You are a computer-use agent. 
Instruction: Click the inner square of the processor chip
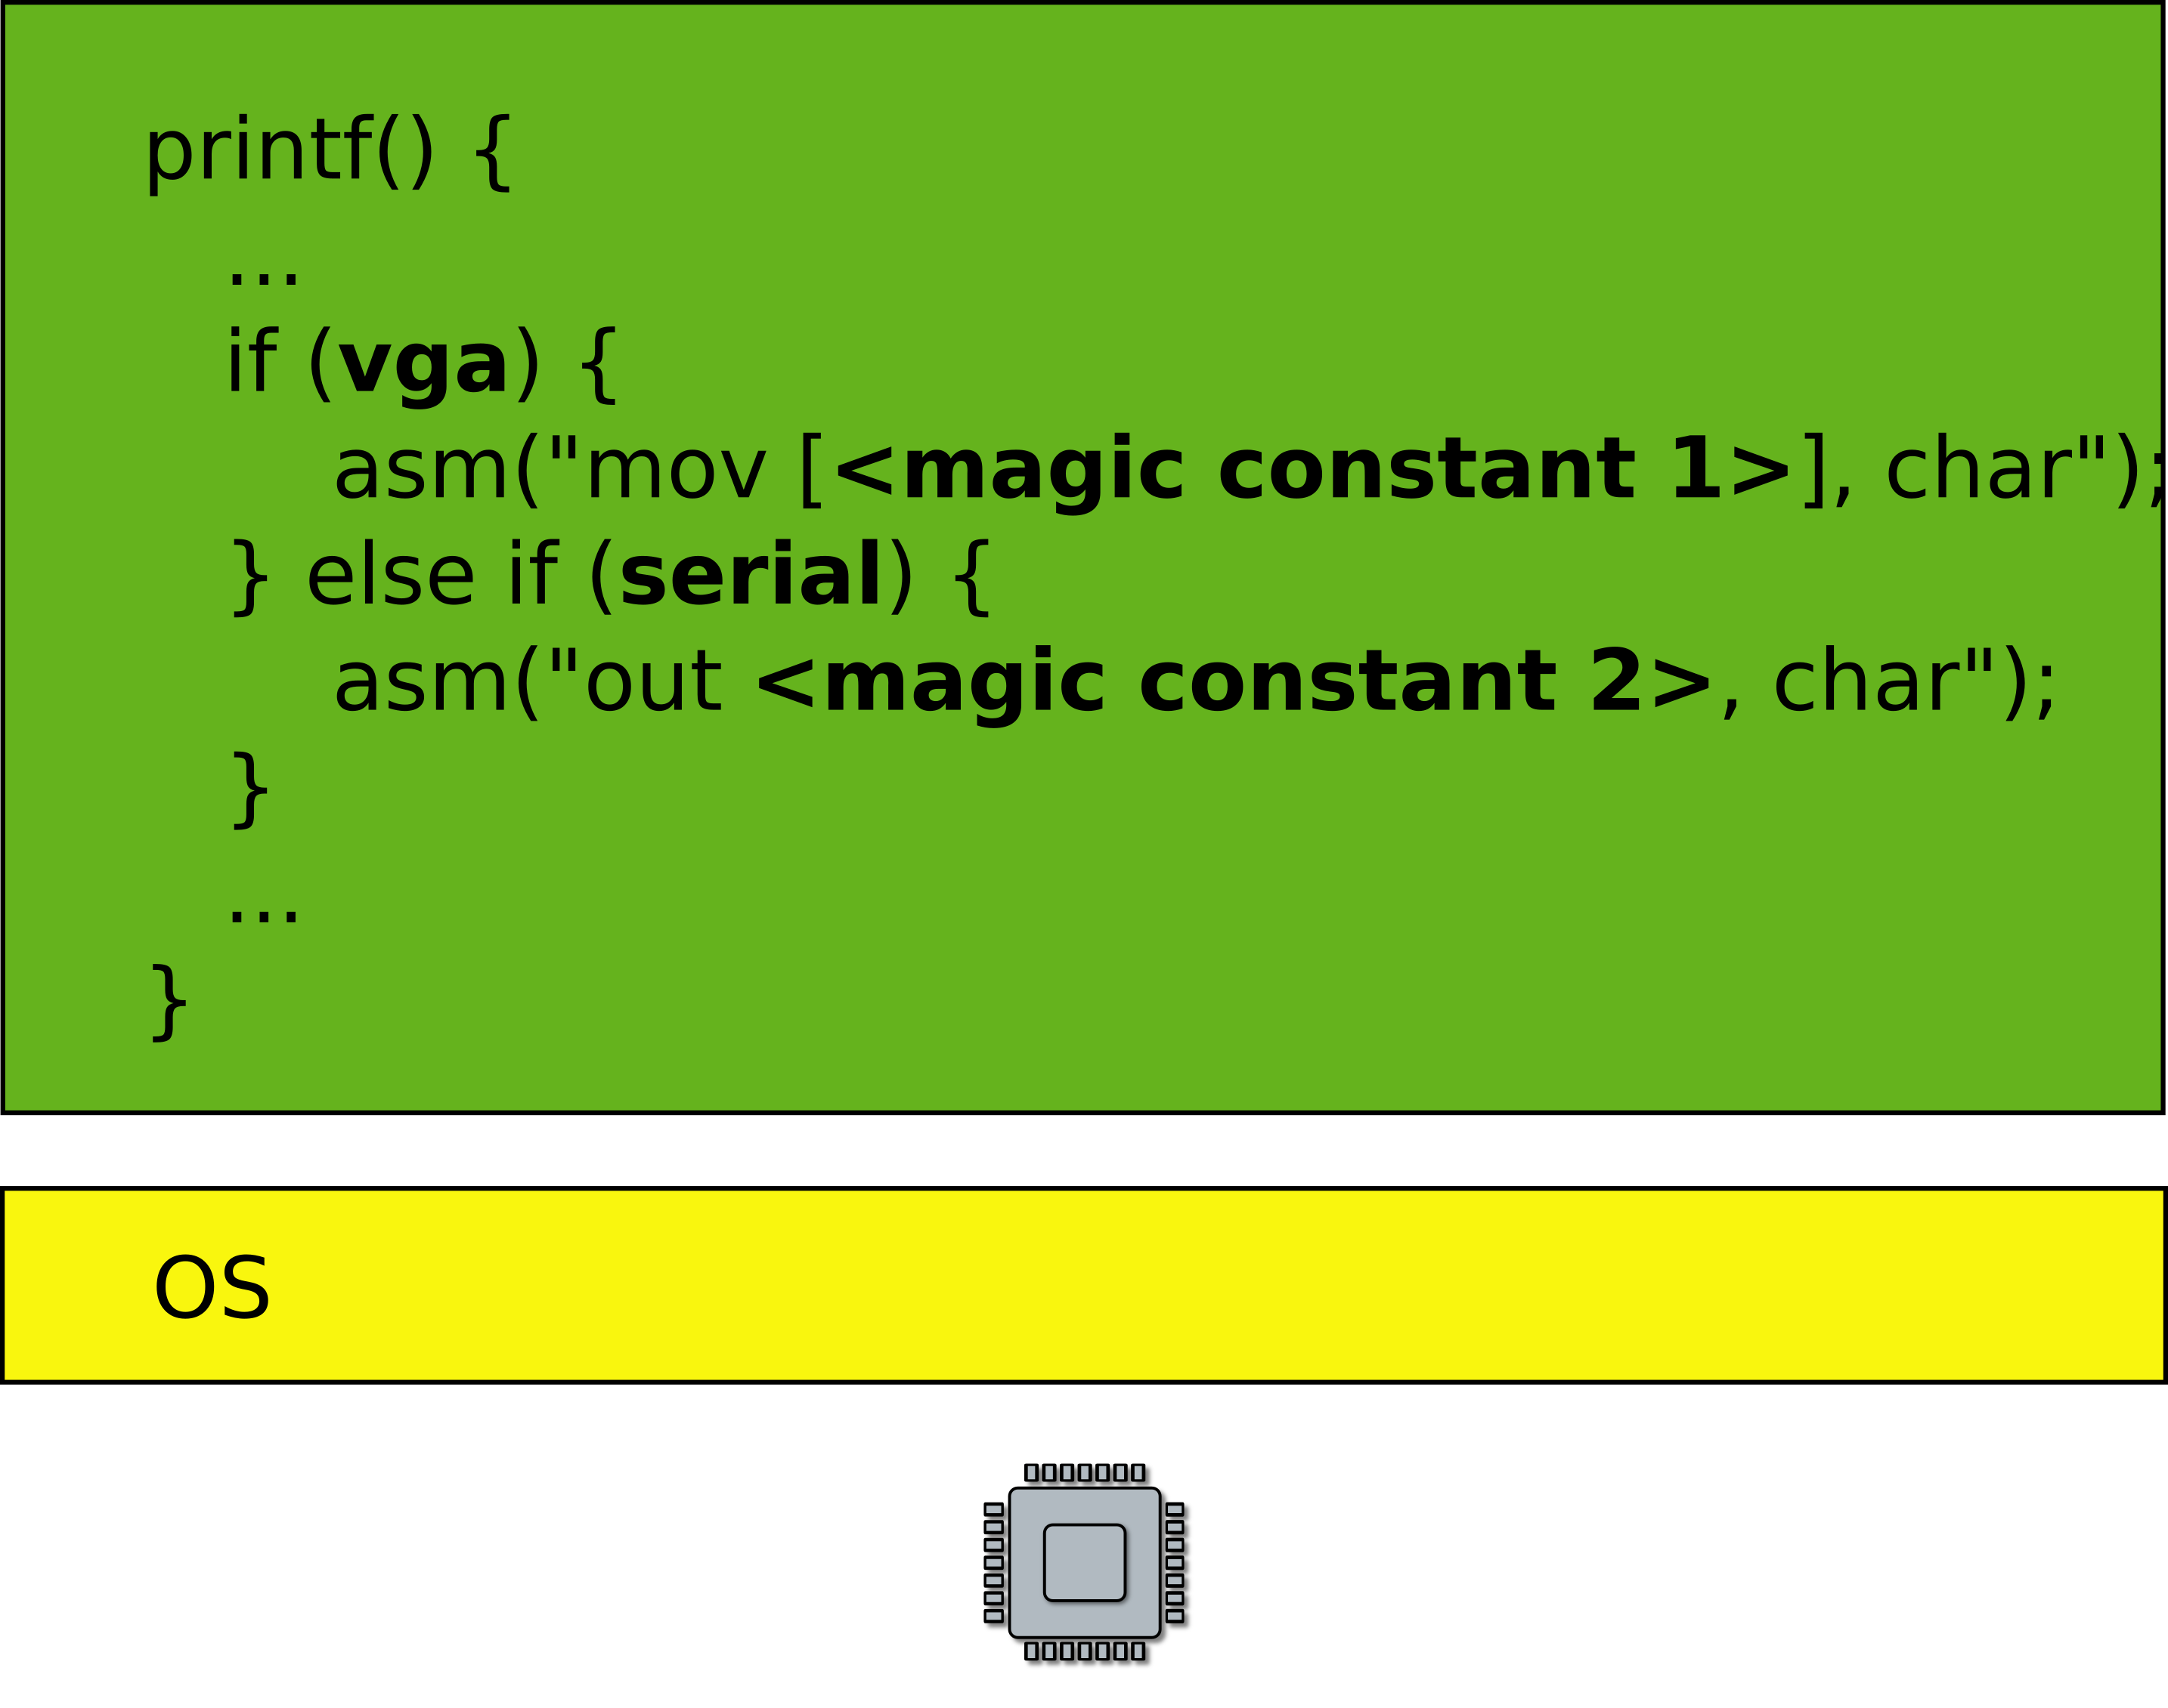pos(1085,1562)
